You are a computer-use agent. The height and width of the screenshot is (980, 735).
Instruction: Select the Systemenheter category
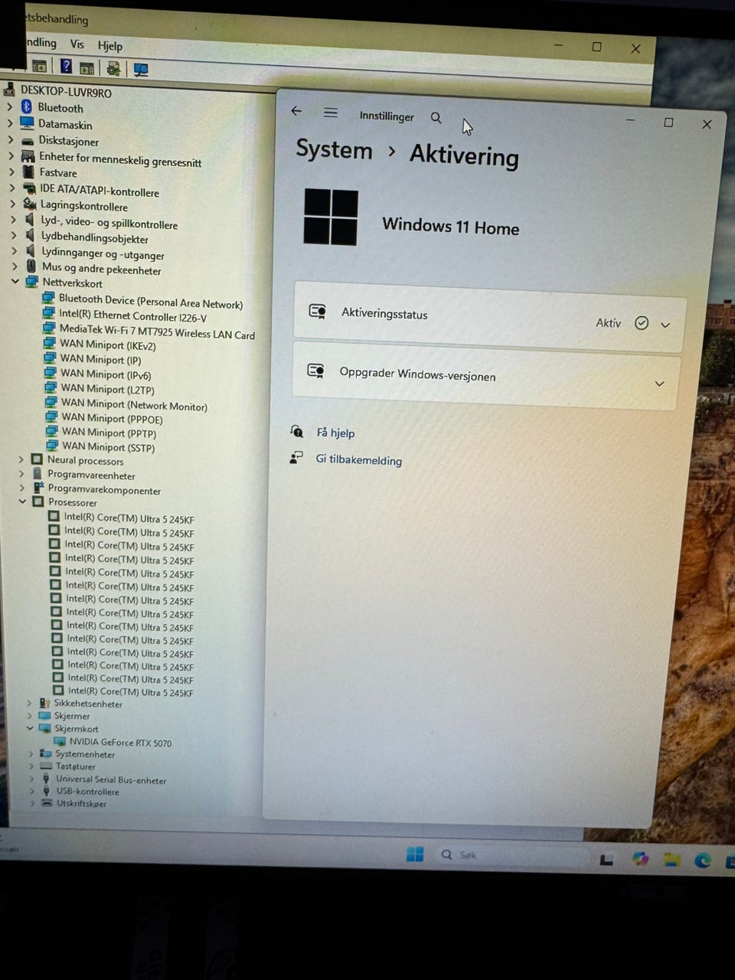(85, 753)
